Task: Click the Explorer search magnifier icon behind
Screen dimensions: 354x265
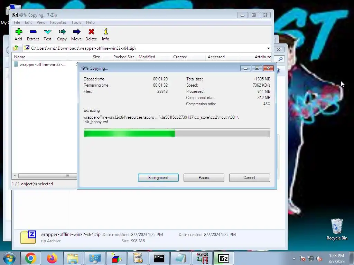Action: point(280,59)
